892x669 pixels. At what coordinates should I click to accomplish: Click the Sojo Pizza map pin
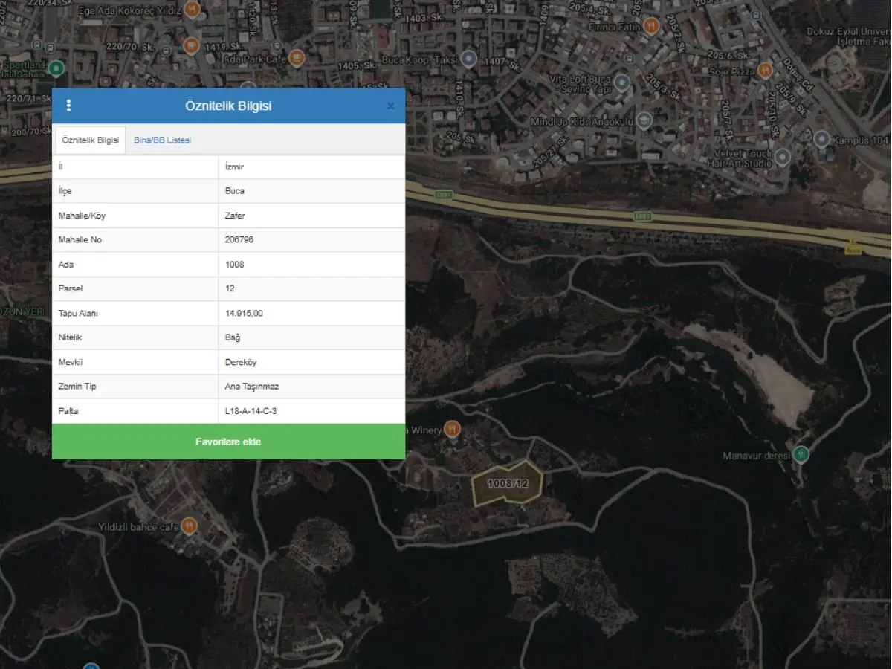pos(765,71)
